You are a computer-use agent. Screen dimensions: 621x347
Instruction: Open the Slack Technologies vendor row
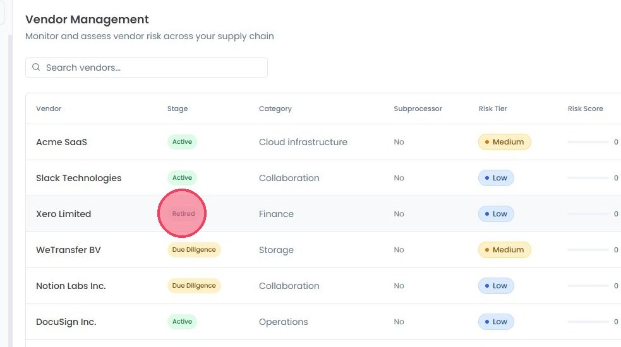point(323,178)
